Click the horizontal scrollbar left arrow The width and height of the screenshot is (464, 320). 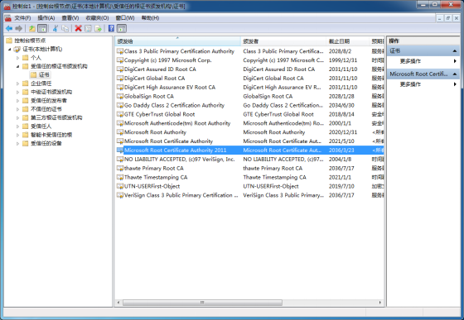point(118,303)
